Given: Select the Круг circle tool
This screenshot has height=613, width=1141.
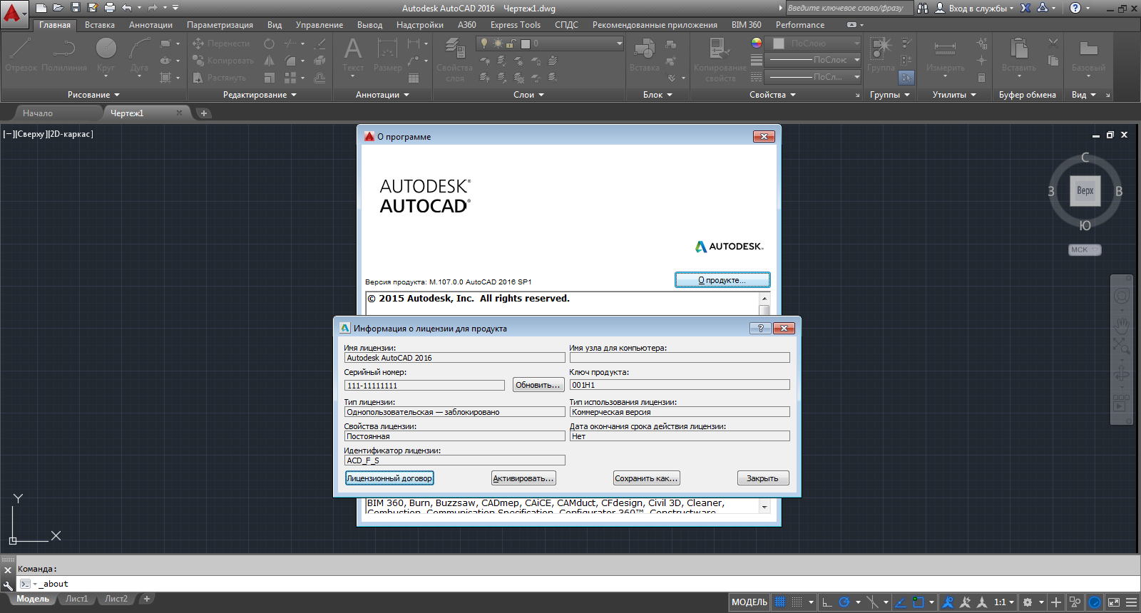Looking at the screenshot, I should 106,56.
